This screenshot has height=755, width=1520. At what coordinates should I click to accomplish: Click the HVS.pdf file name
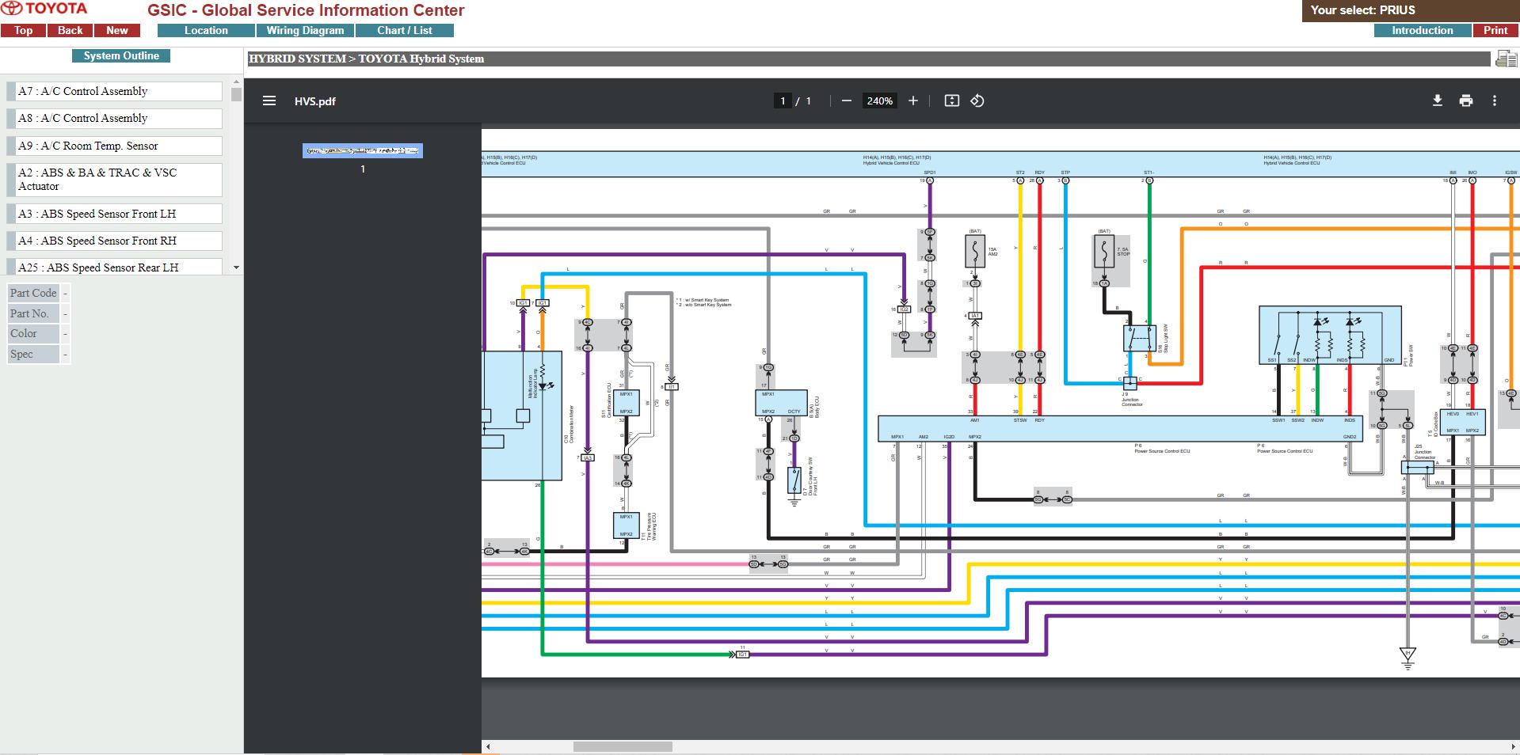[x=315, y=101]
